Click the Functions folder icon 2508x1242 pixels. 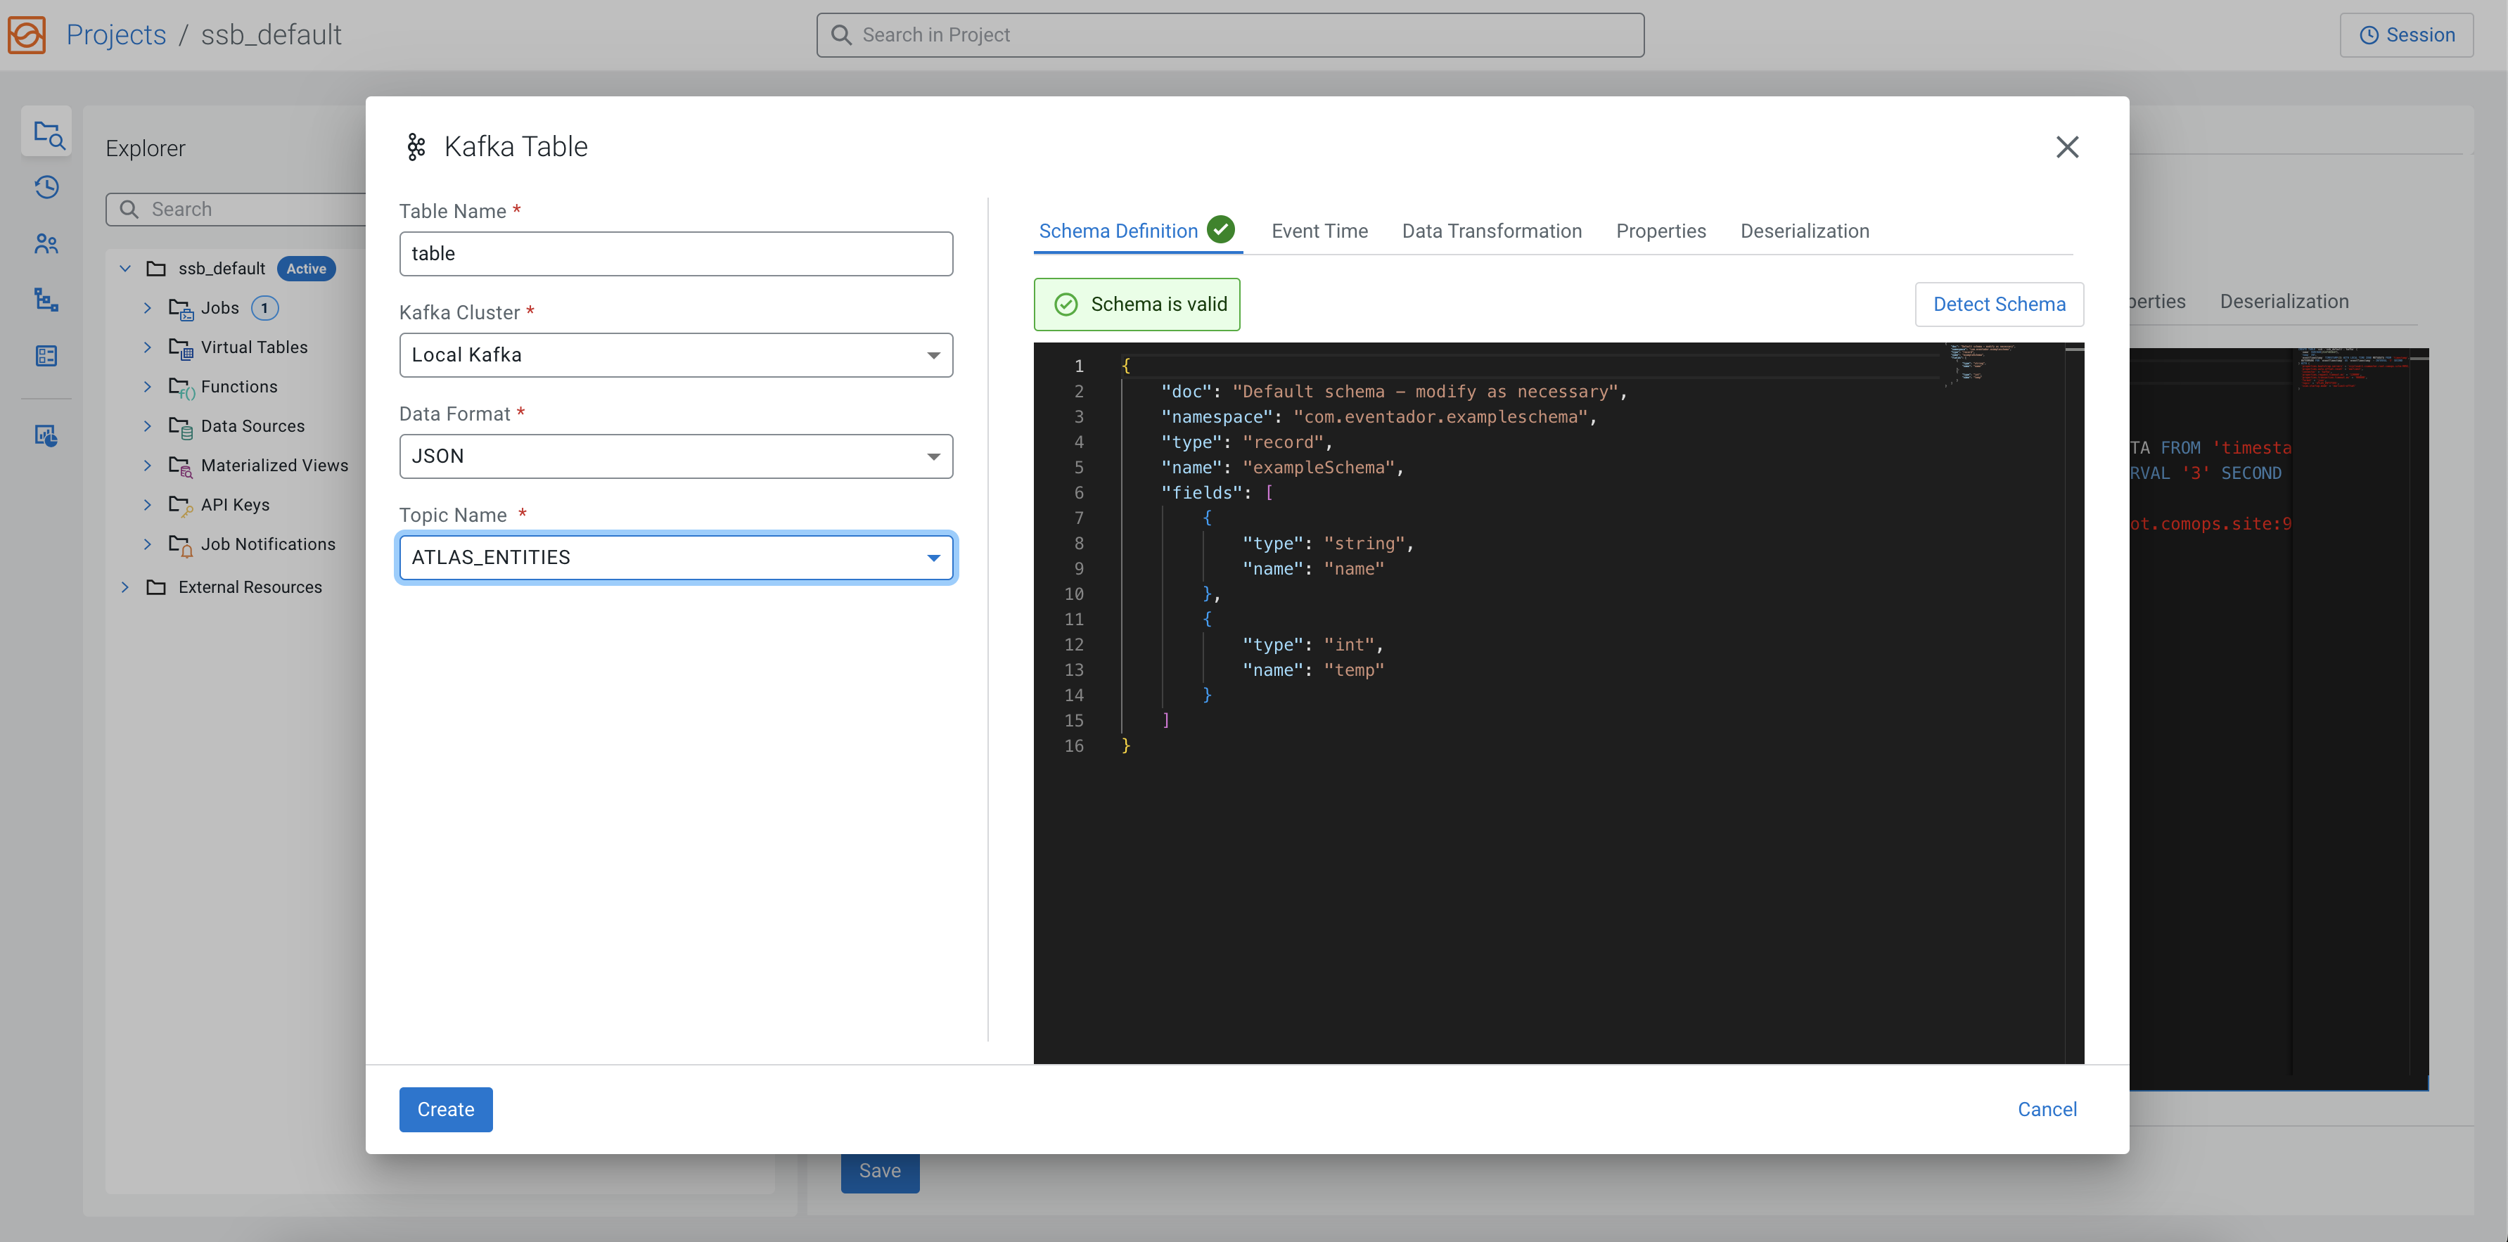coord(181,388)
